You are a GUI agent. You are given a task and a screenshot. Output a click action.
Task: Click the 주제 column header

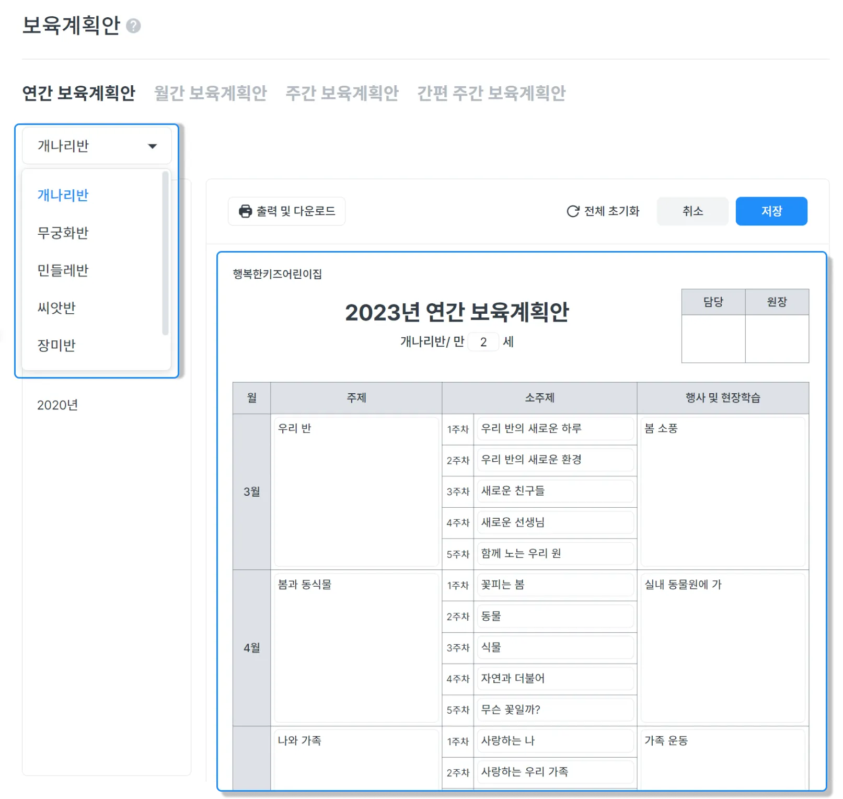tap(356, 398)
